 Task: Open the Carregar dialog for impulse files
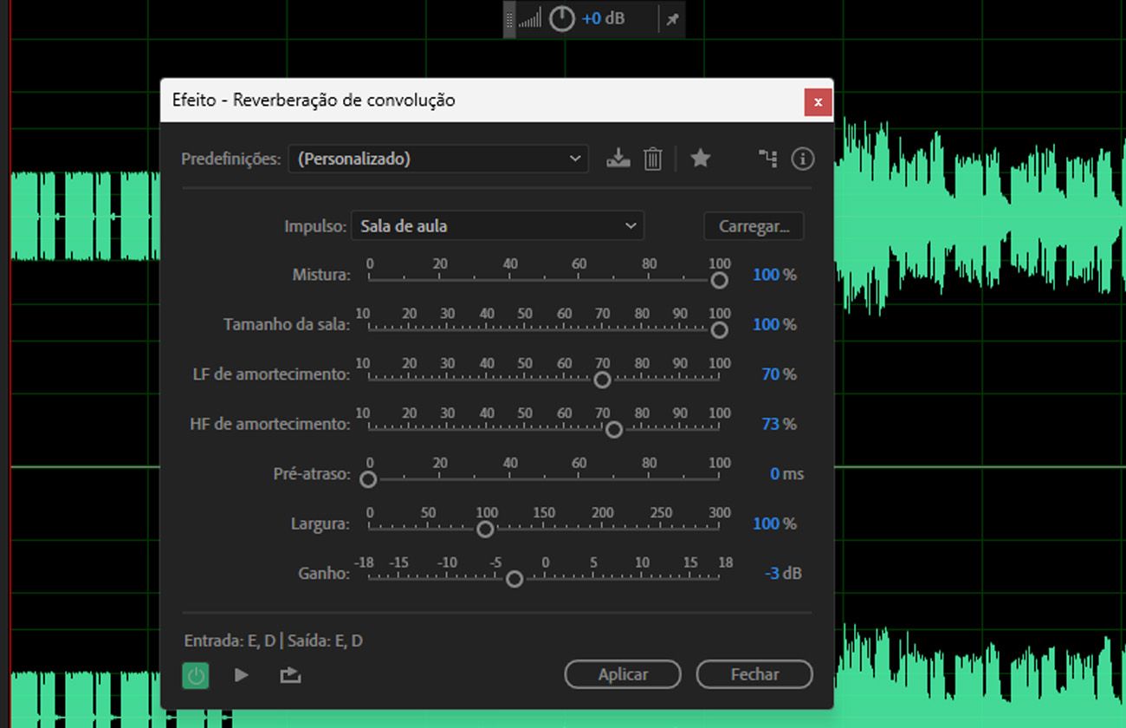click(x=753, y=226)
